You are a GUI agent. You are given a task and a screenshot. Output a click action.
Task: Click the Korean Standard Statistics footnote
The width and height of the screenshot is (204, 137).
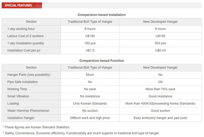tap(36, 127)
